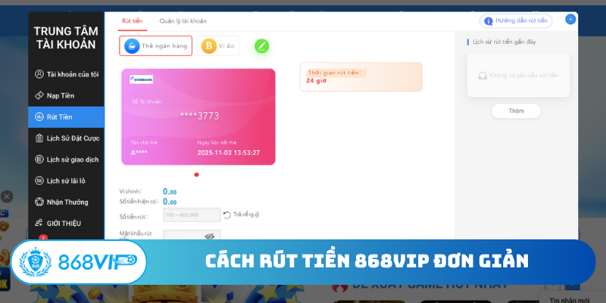Image resolution: width=606 pixels, height=303 pixels.
Task: Click the clipboard icon beside Lịch Sử Đặt Cược
Action: [x=39, y=138]
